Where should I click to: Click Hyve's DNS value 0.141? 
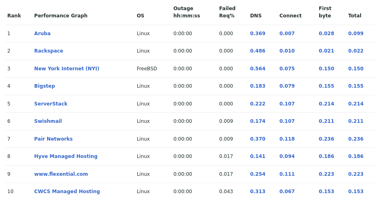[258, 156]
